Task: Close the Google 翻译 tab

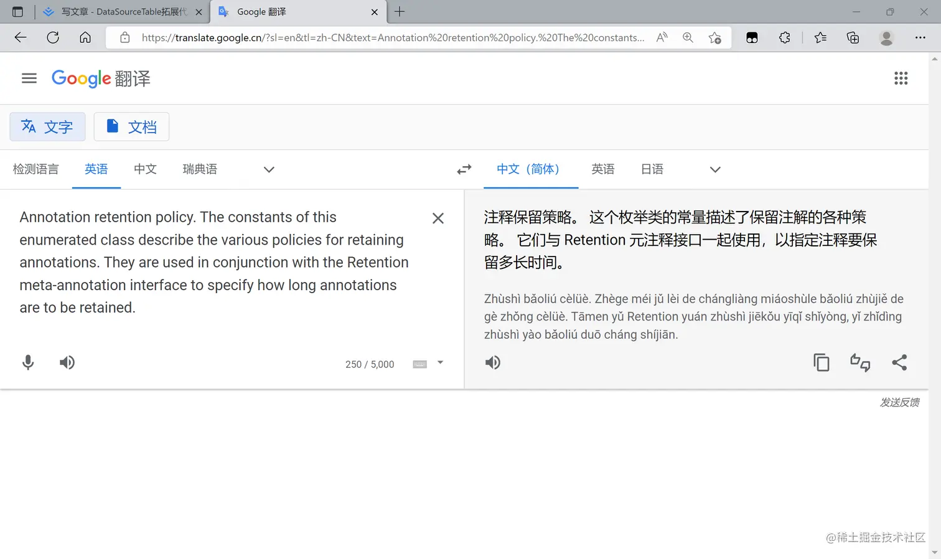Action: (375, 12)
